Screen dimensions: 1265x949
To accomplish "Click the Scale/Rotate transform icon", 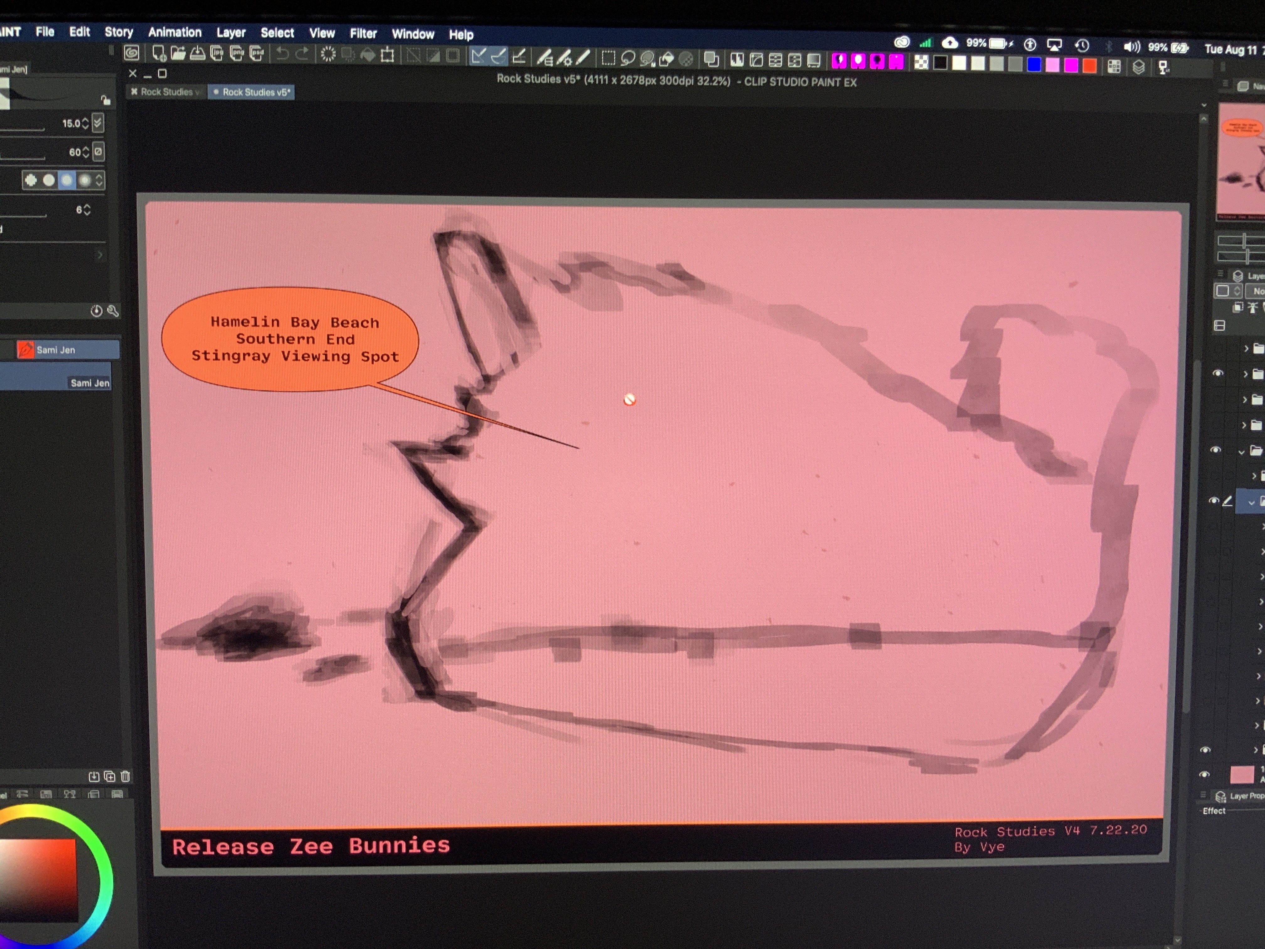I will [388, 55].
